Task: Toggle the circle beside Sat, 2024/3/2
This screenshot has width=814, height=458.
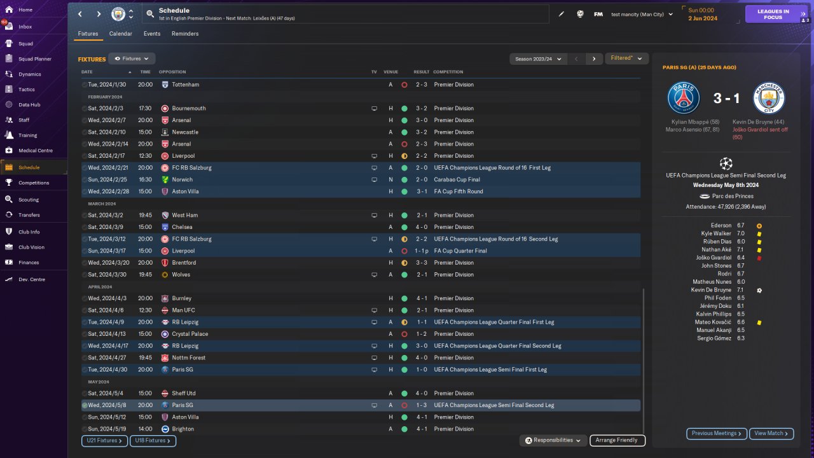Action: tap(85, 216)
